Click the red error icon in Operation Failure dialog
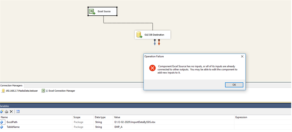This screenshot has height=132, width=292. 152,68
